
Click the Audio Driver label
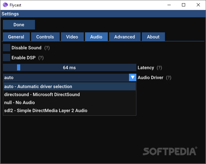click(150, 78)
